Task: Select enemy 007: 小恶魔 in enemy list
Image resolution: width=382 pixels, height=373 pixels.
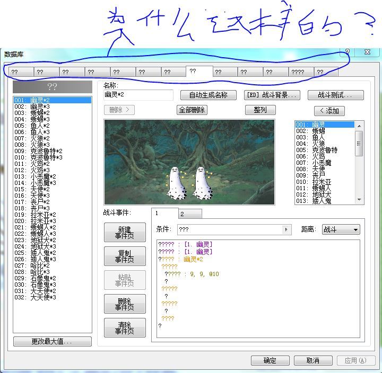Action: click(325, 163)
